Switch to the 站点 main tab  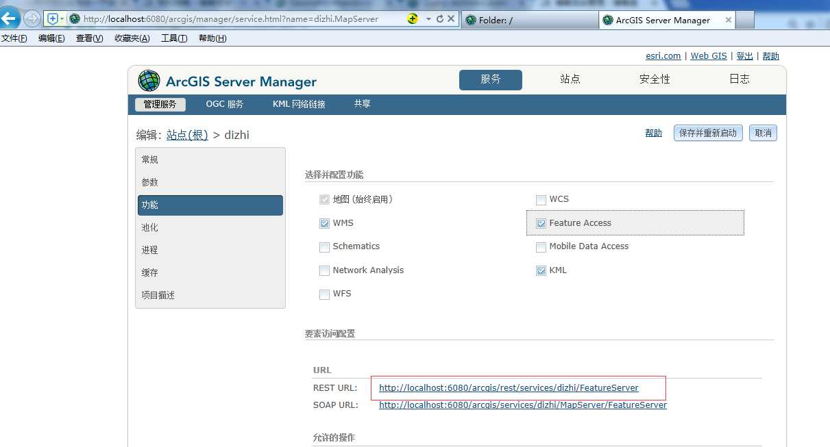click(x=570, y=80)
